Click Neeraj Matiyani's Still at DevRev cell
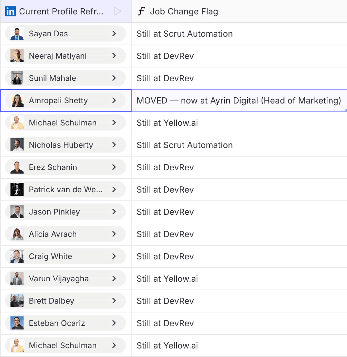The width and height of the screenshot is (347, 357). [239, 56]
